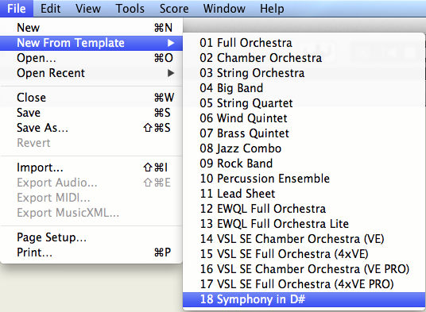Open the Score menu
The width and height of the screenshot is (426, 312).
coord(174,9)
